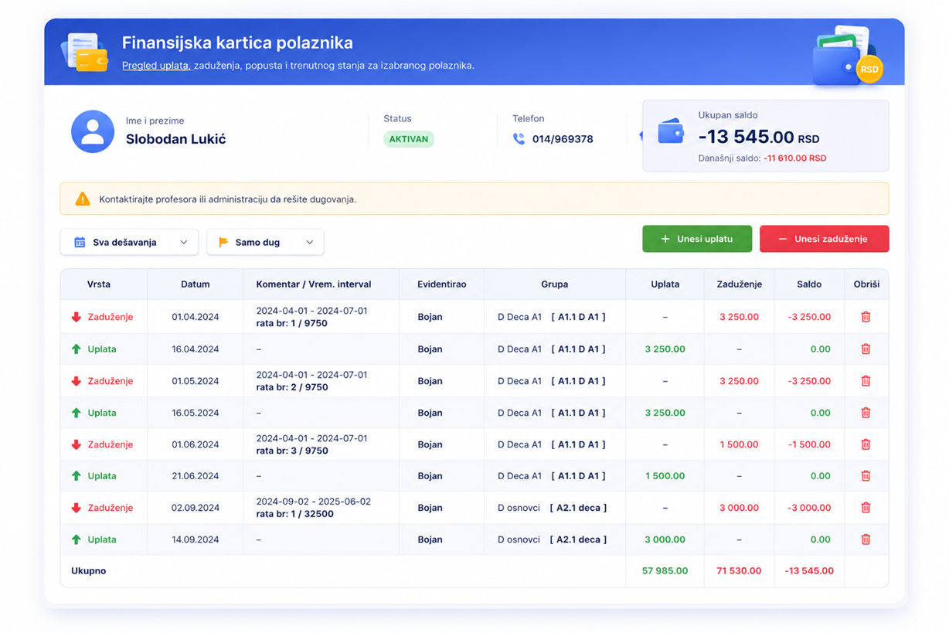Delete the 21.06.2024 Uplata entry
This screenshot has height=633, width=949.
(866, 476)
